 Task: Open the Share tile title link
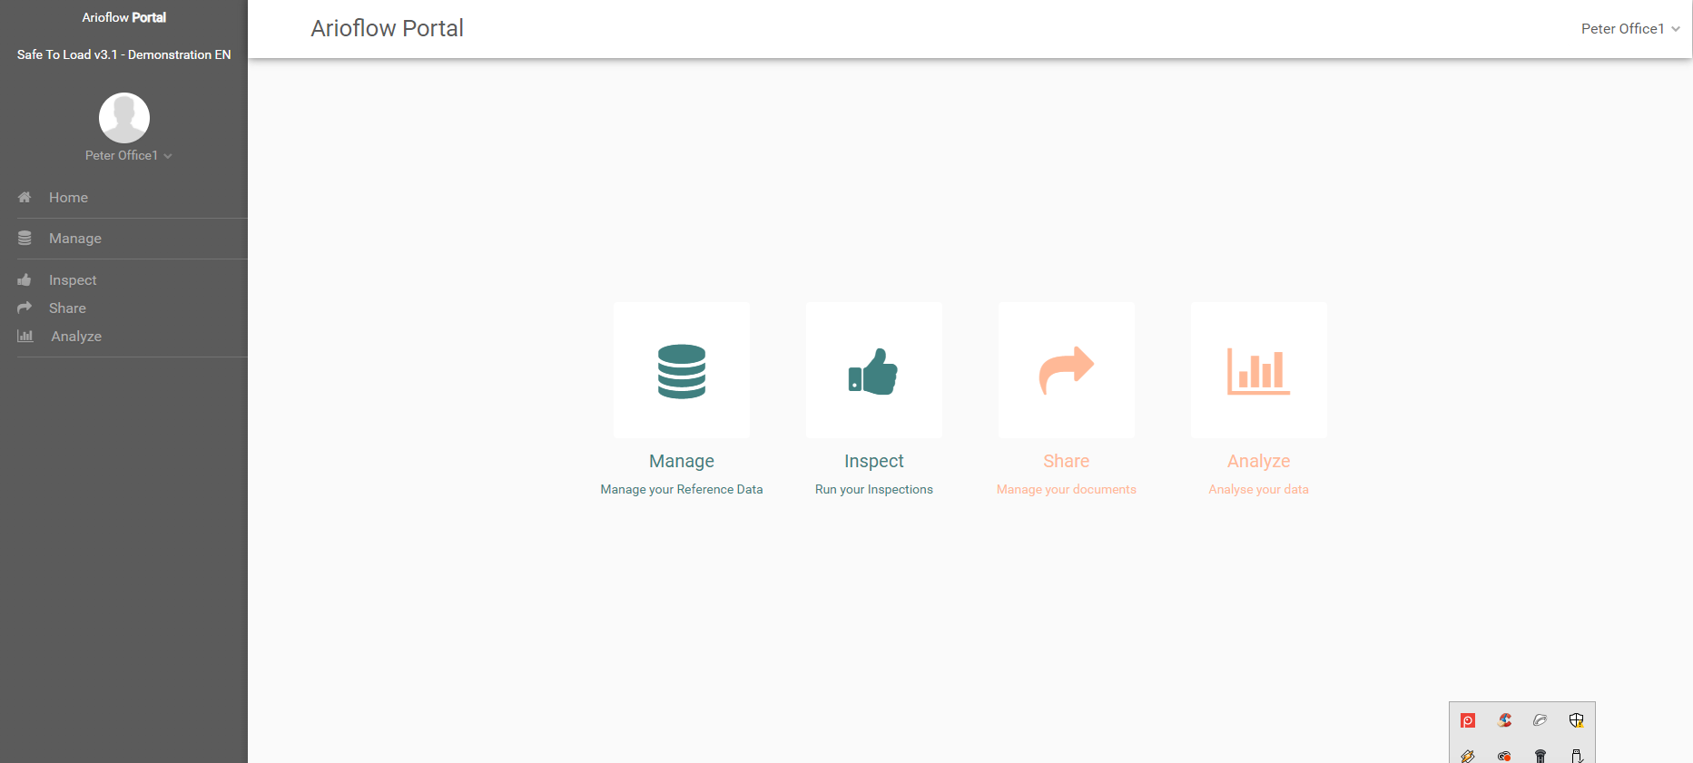click(x=1066, y=461)
